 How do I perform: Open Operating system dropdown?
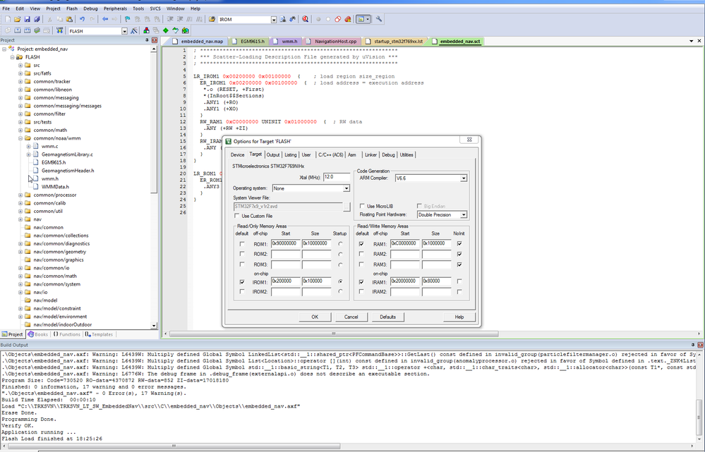347,188
